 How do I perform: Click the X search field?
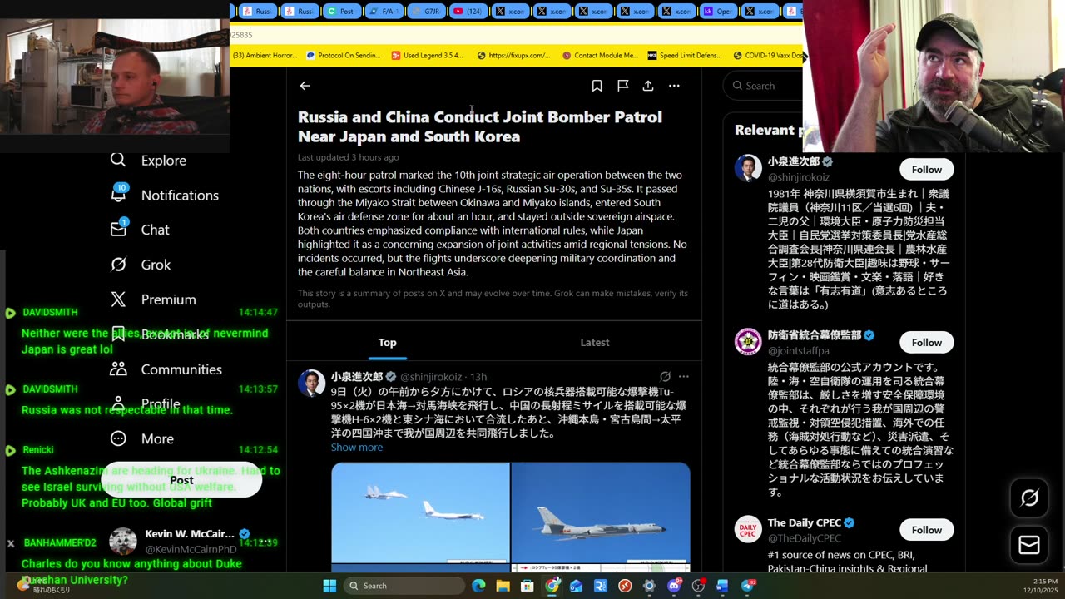pyautogui.click(x=764, y=86)
